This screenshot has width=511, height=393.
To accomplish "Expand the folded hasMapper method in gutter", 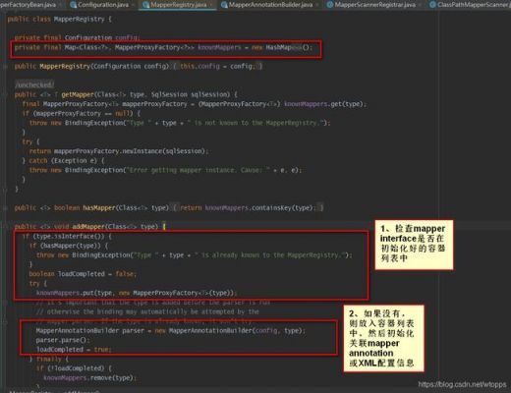I will pyautogui.click(x=5, y=208).
